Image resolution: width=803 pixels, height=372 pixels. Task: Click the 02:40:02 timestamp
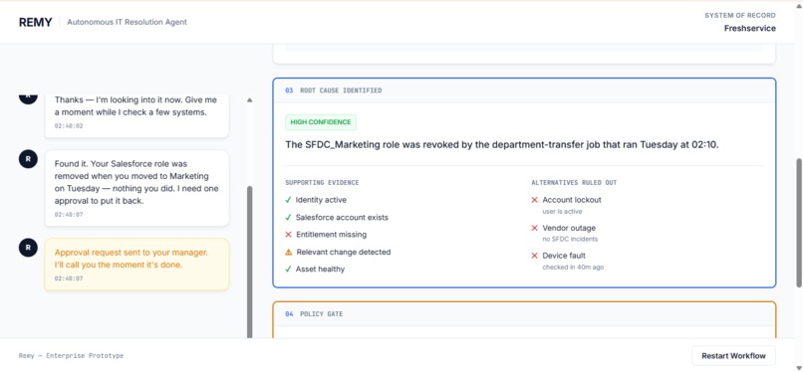(69, 125)
